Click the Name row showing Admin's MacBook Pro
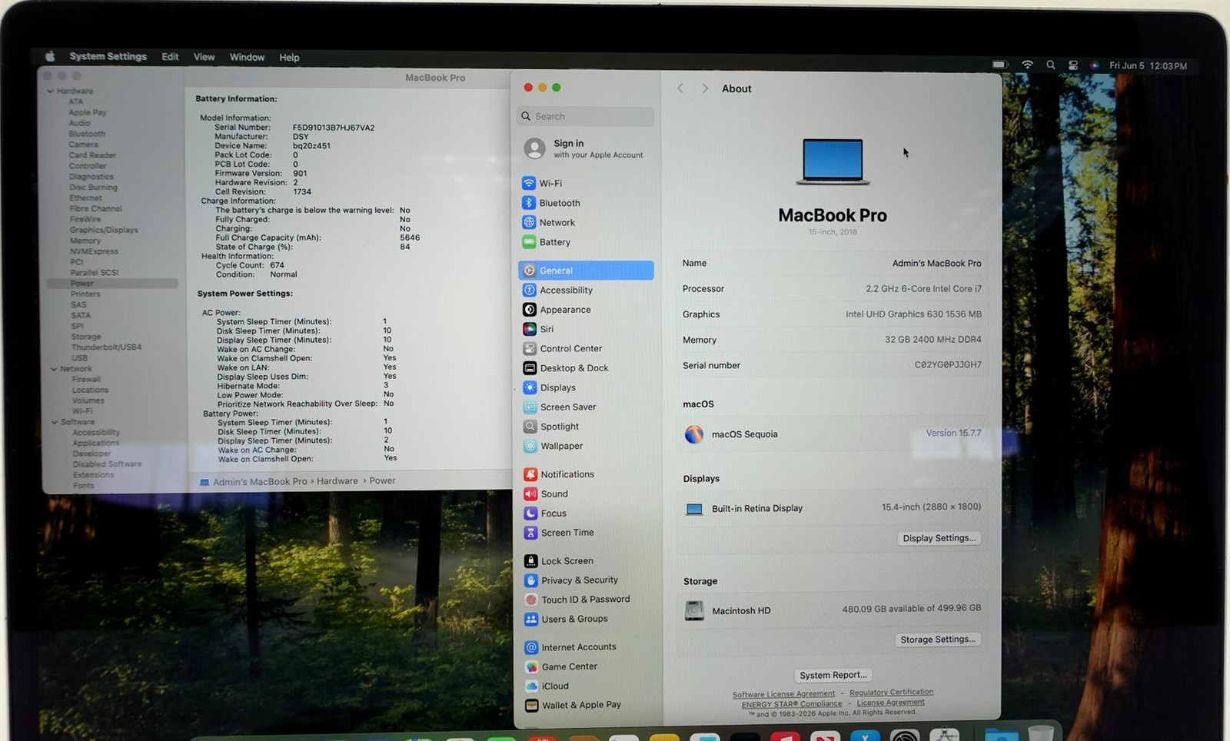 [832, 263]
